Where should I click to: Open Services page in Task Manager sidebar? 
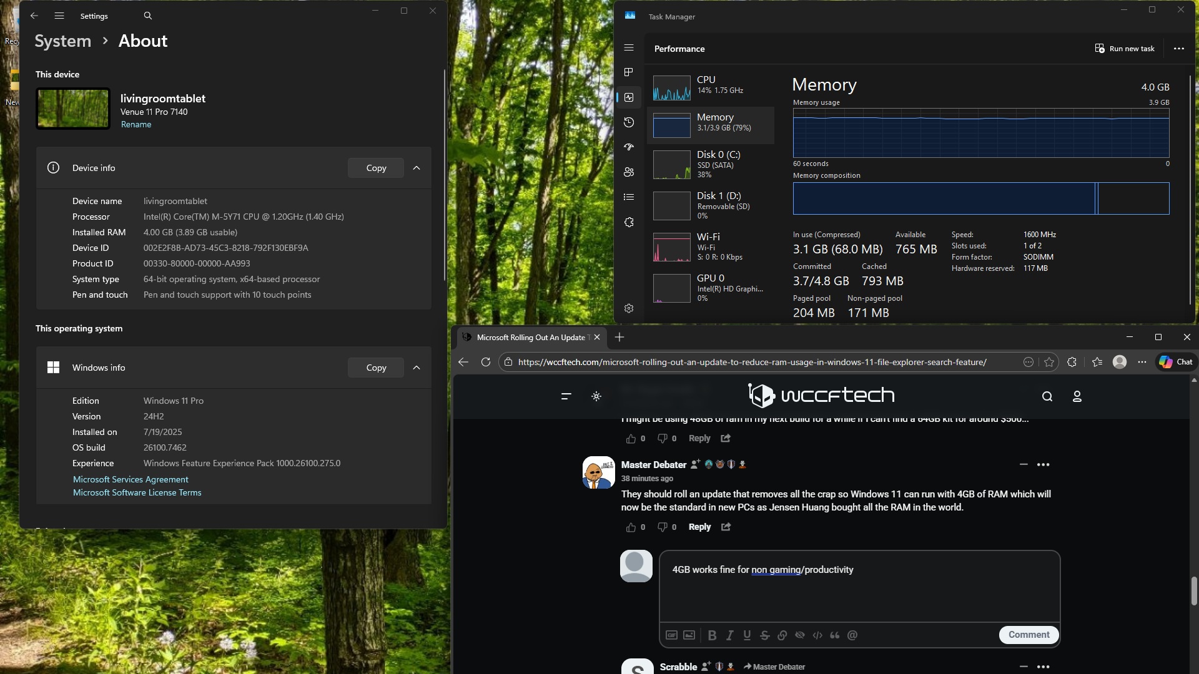629,222
